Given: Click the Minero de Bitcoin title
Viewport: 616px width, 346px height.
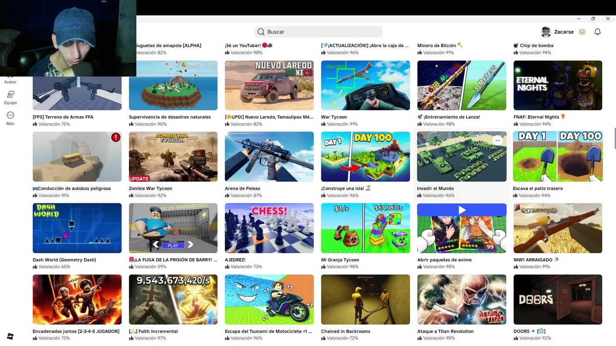Looking at the screenshot, I should (x=440, y=46).
